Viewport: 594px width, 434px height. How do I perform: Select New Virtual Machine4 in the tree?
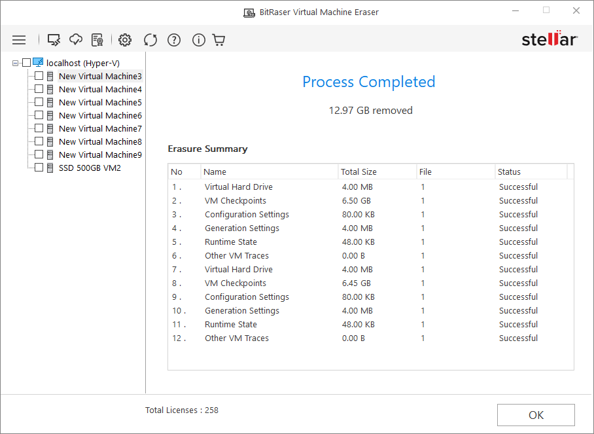point(100,90)
